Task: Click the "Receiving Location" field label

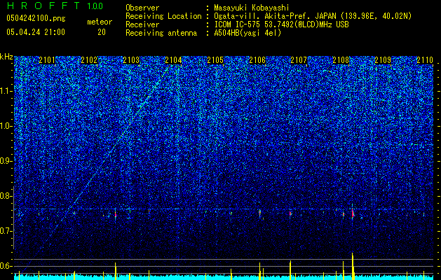Action: (x=163, y=16)
